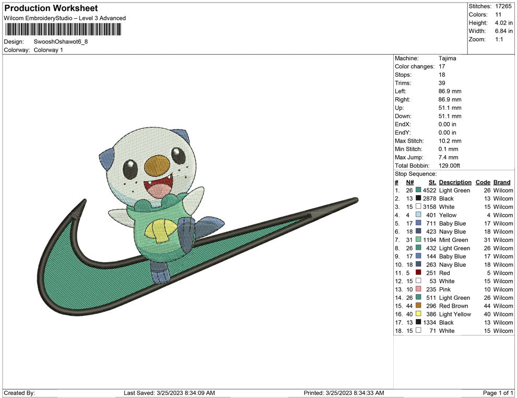Click the Yellow swatch in stop 4

tap(418, 215)
